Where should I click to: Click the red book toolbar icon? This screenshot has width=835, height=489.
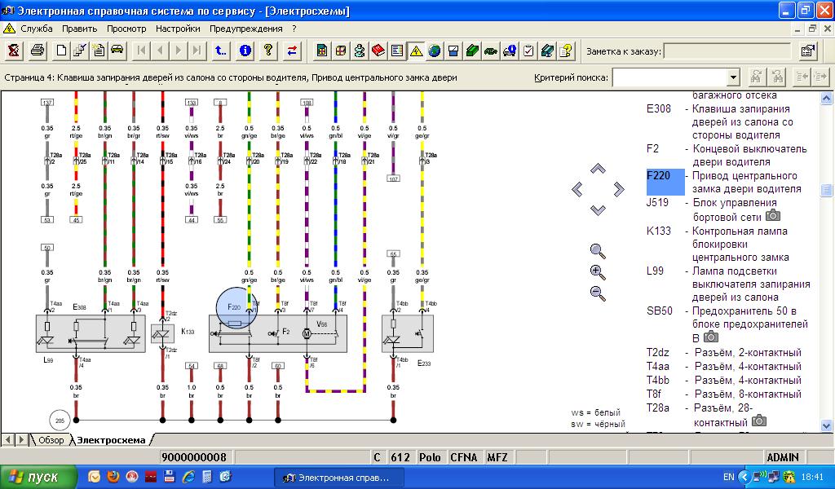pos(378,51)
